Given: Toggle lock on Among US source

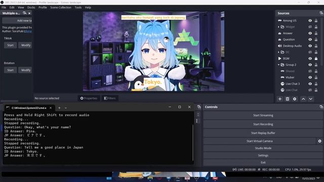Looking at the screenshot, I should tap(316, 21).
